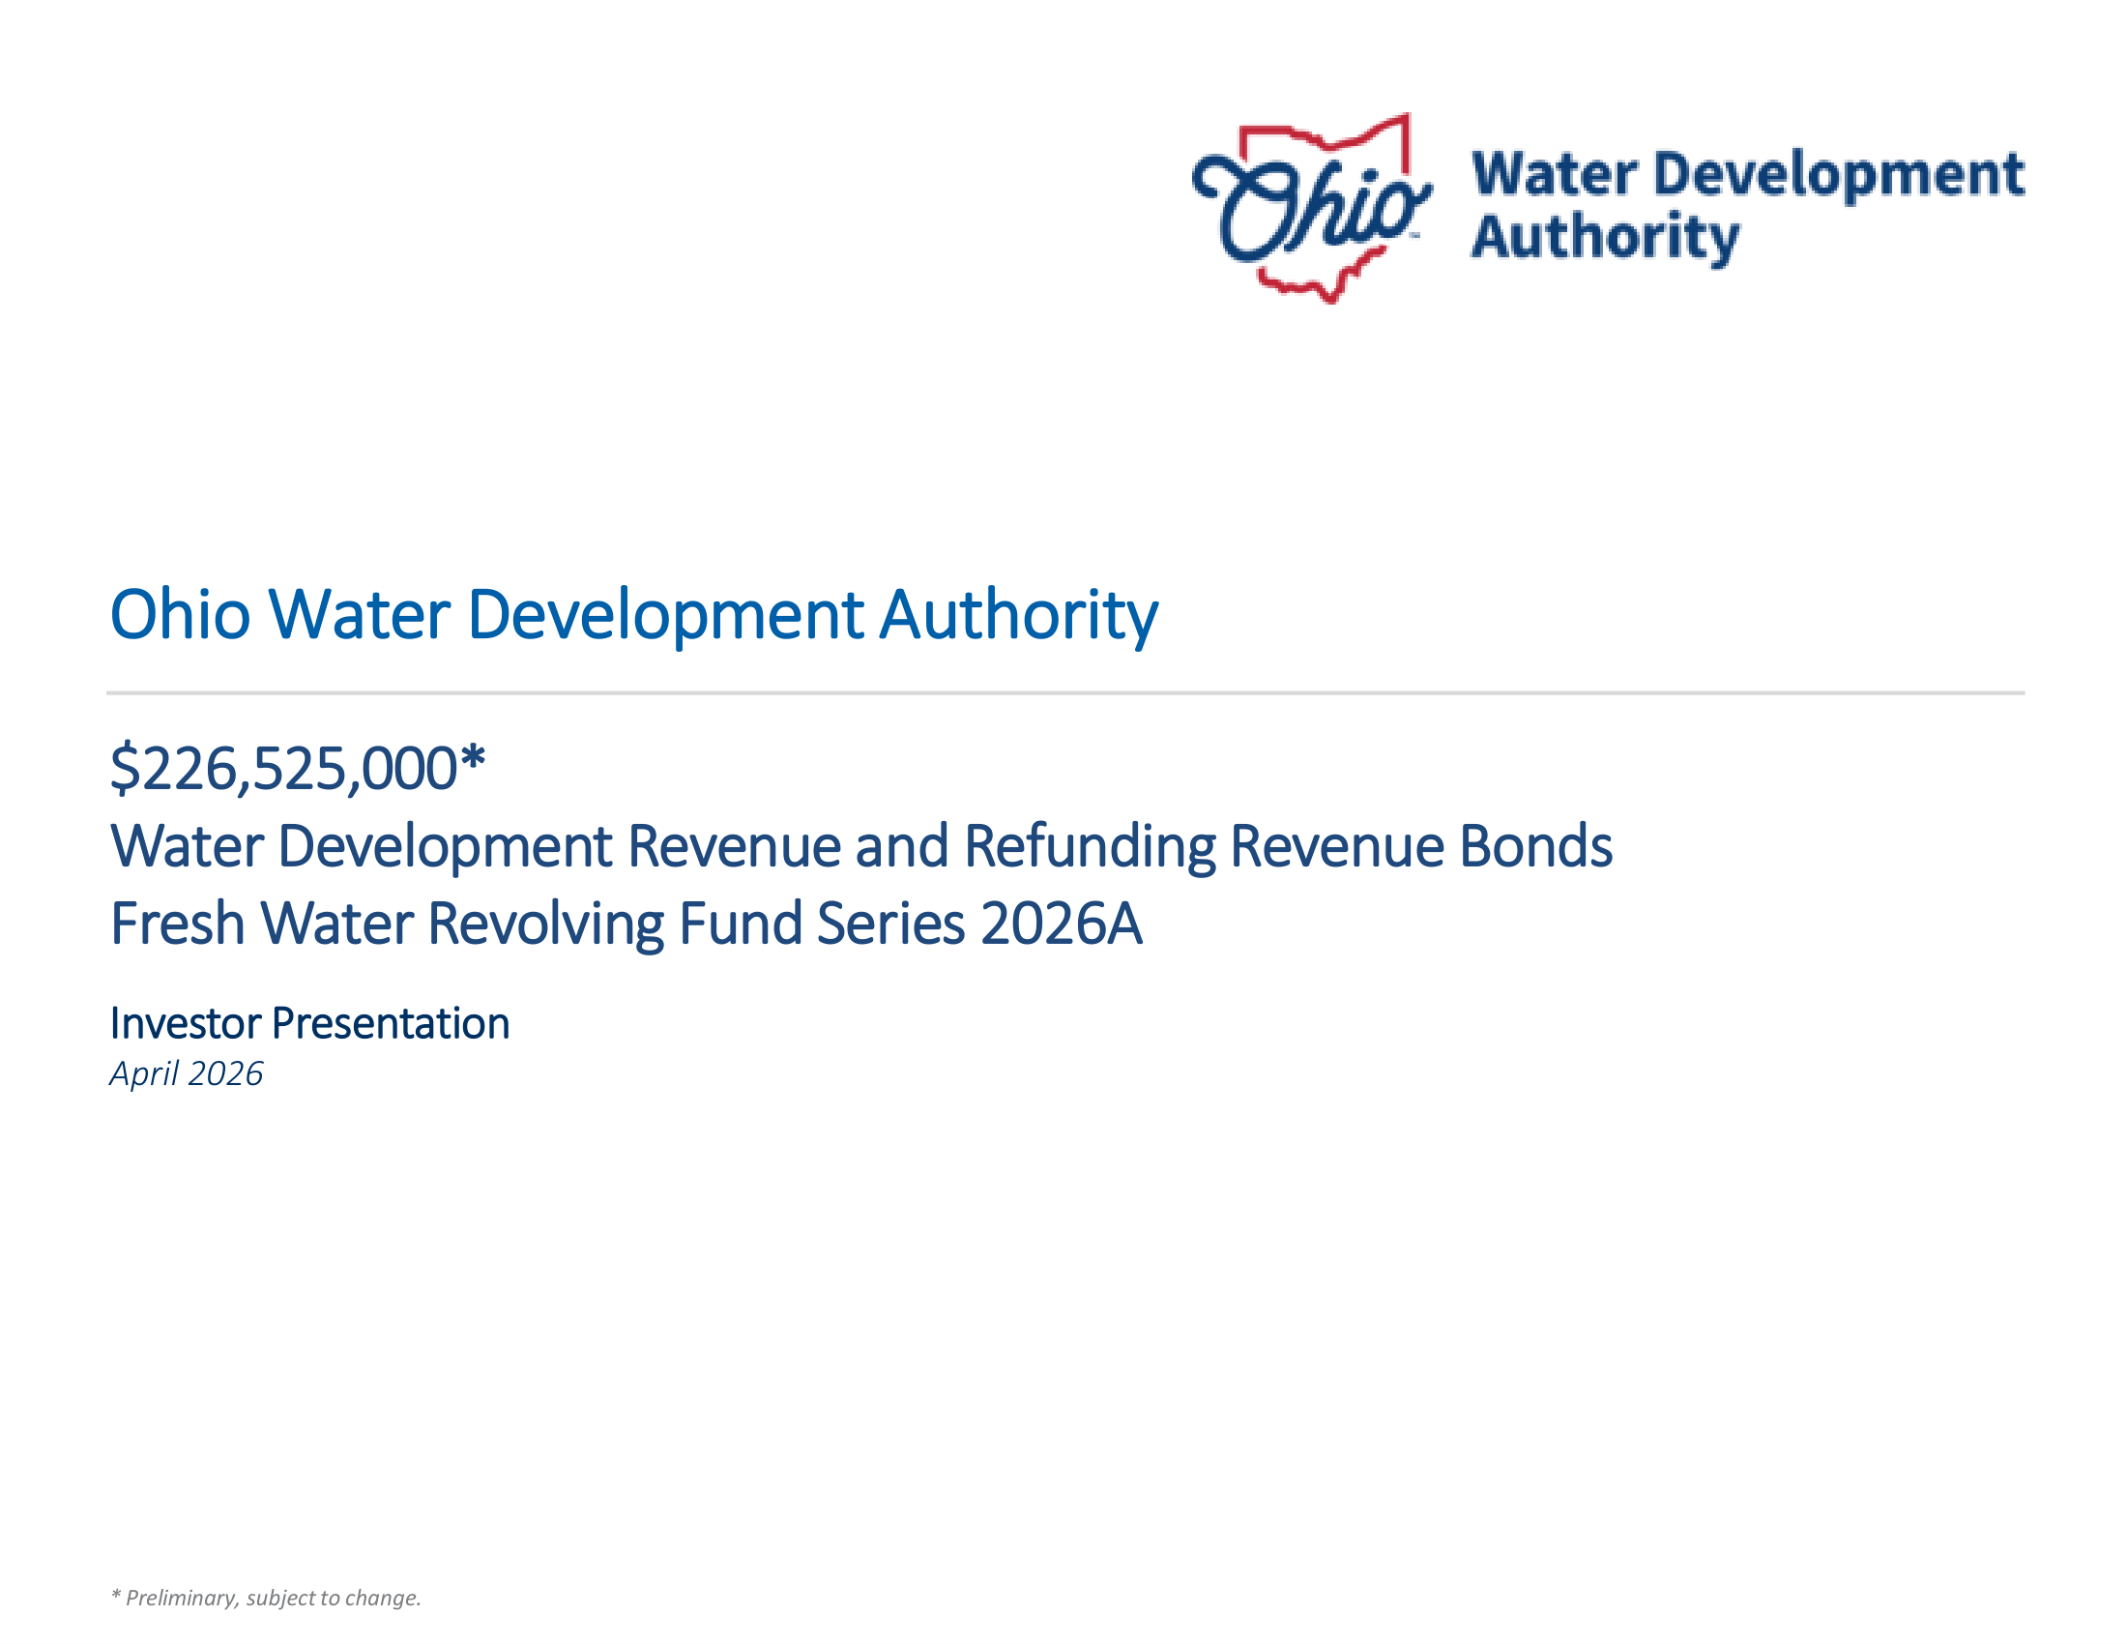Click the gray horizontal divider line
The width and height of the screenshot is (2127, 1644).
point(1065,693)
